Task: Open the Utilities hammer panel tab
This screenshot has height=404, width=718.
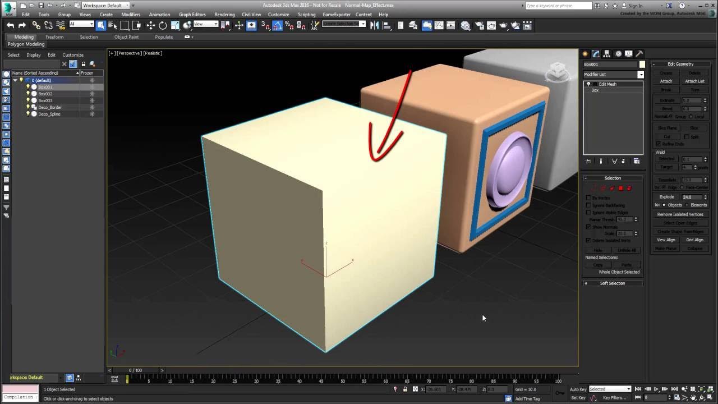Action: (639, 54)
